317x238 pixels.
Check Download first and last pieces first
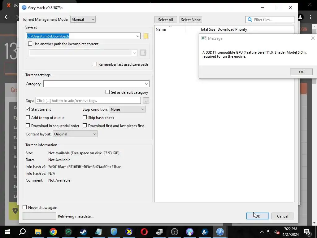click(85, 126)
